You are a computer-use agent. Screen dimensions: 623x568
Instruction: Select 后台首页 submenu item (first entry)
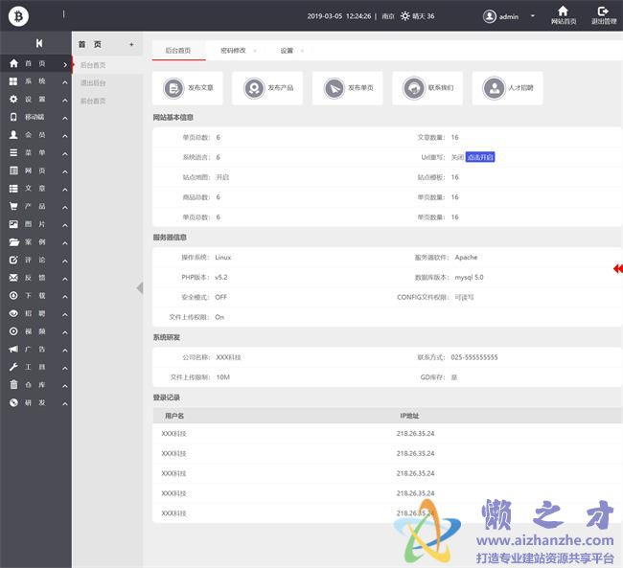[93, 65]
